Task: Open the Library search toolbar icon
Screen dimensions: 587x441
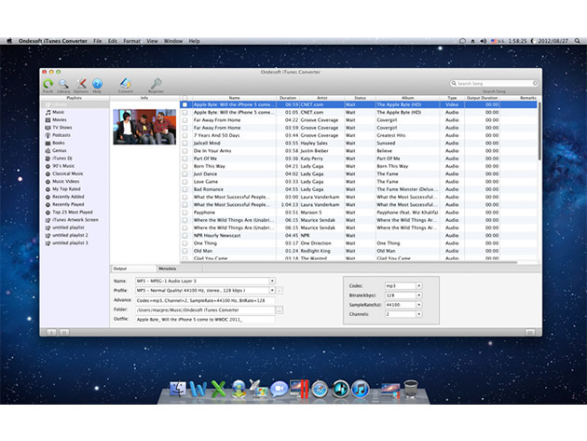Action: tap(65, 85)
